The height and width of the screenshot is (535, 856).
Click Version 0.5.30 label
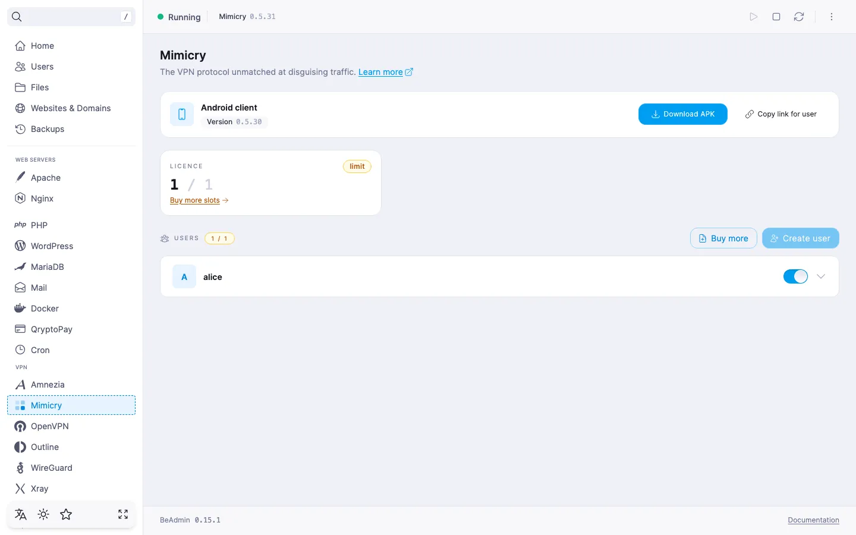(234, 122)
